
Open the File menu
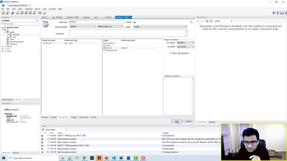[3, 9]
